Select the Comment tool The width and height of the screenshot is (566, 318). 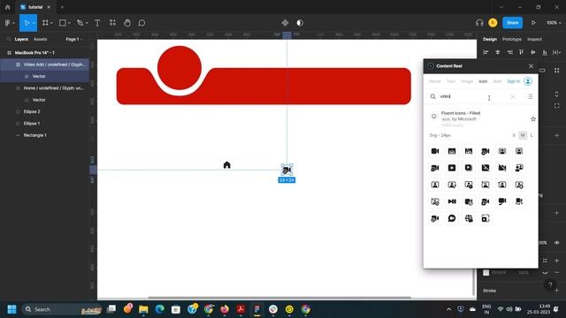click(x=141, y=23)
